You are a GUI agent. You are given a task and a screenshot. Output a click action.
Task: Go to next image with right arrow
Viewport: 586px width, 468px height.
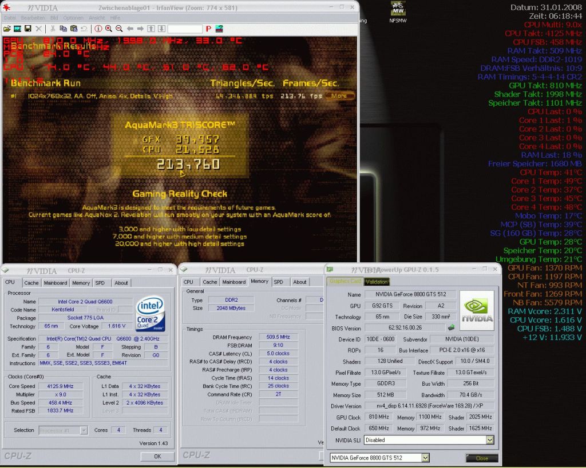[140, 29]
